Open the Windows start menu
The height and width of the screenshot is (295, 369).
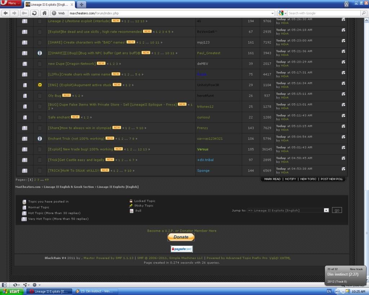(12, 291)
